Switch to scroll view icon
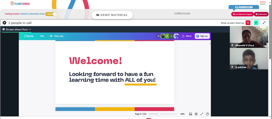This screenshot has width=272, height=119. point(190,114)
